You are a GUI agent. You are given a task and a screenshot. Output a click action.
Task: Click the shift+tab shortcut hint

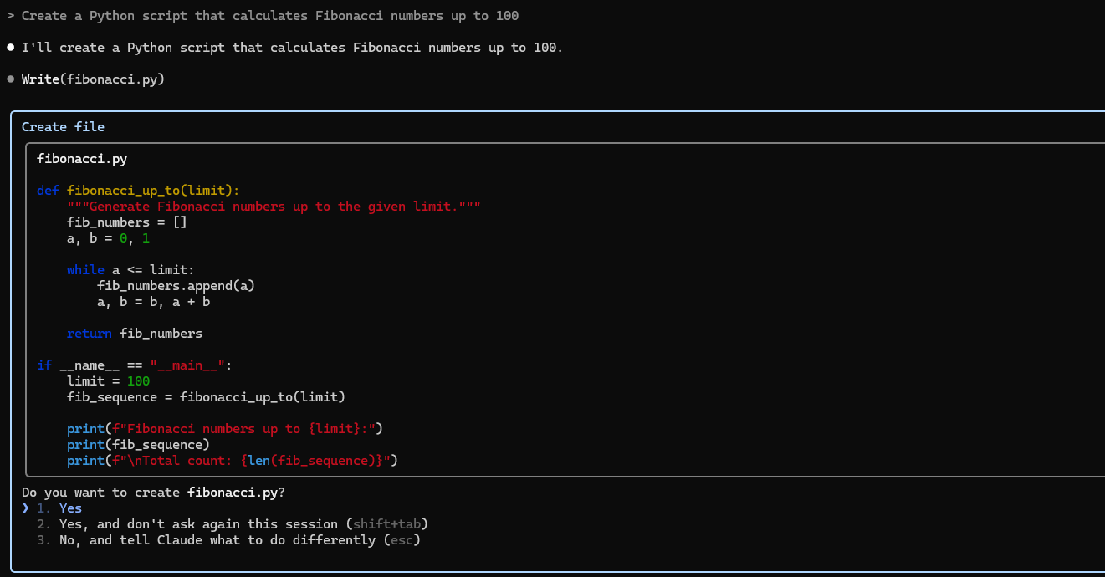point(386,524)
